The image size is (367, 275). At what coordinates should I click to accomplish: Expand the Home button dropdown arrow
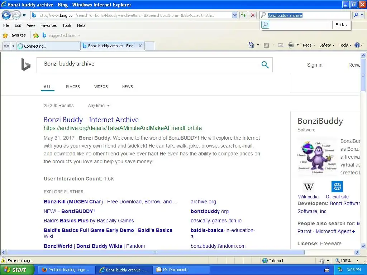click(258, 45)
